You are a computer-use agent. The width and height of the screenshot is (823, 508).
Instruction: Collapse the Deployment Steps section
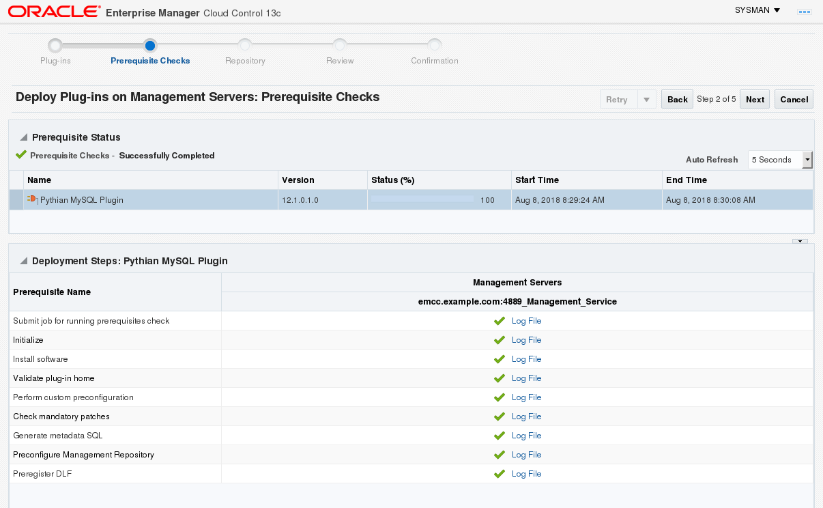tap(24, 262)
